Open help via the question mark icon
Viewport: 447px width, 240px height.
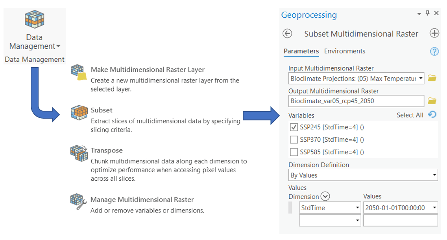434,51
